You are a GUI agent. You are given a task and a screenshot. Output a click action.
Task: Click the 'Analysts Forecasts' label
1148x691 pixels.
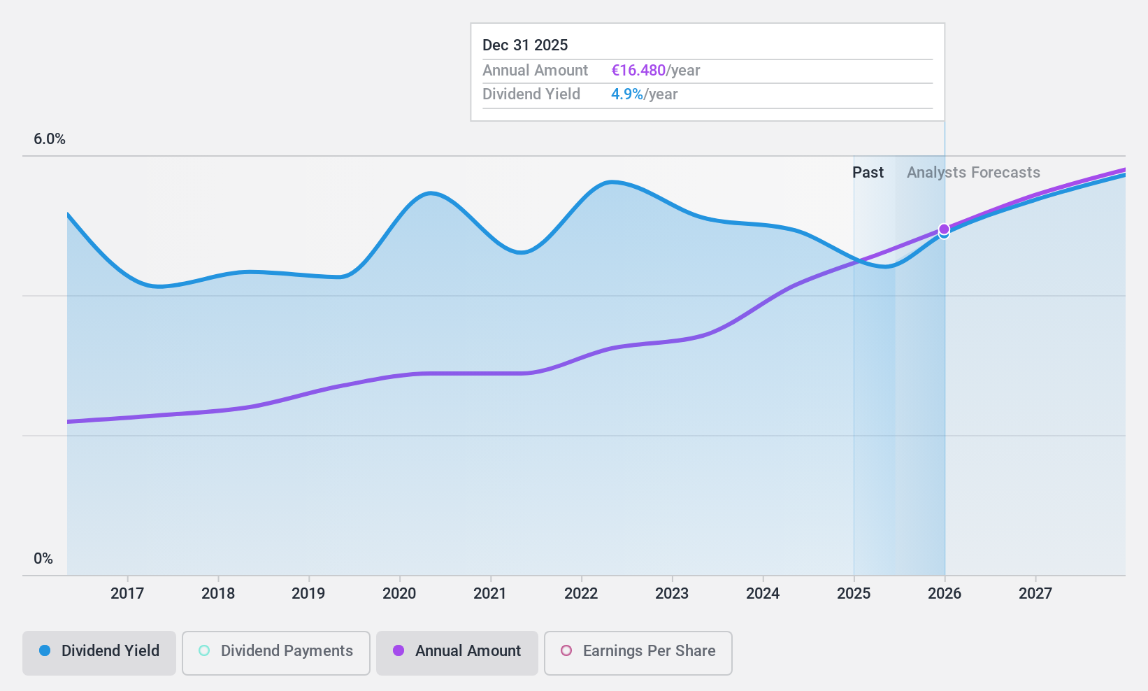click(x=973, y=173)
